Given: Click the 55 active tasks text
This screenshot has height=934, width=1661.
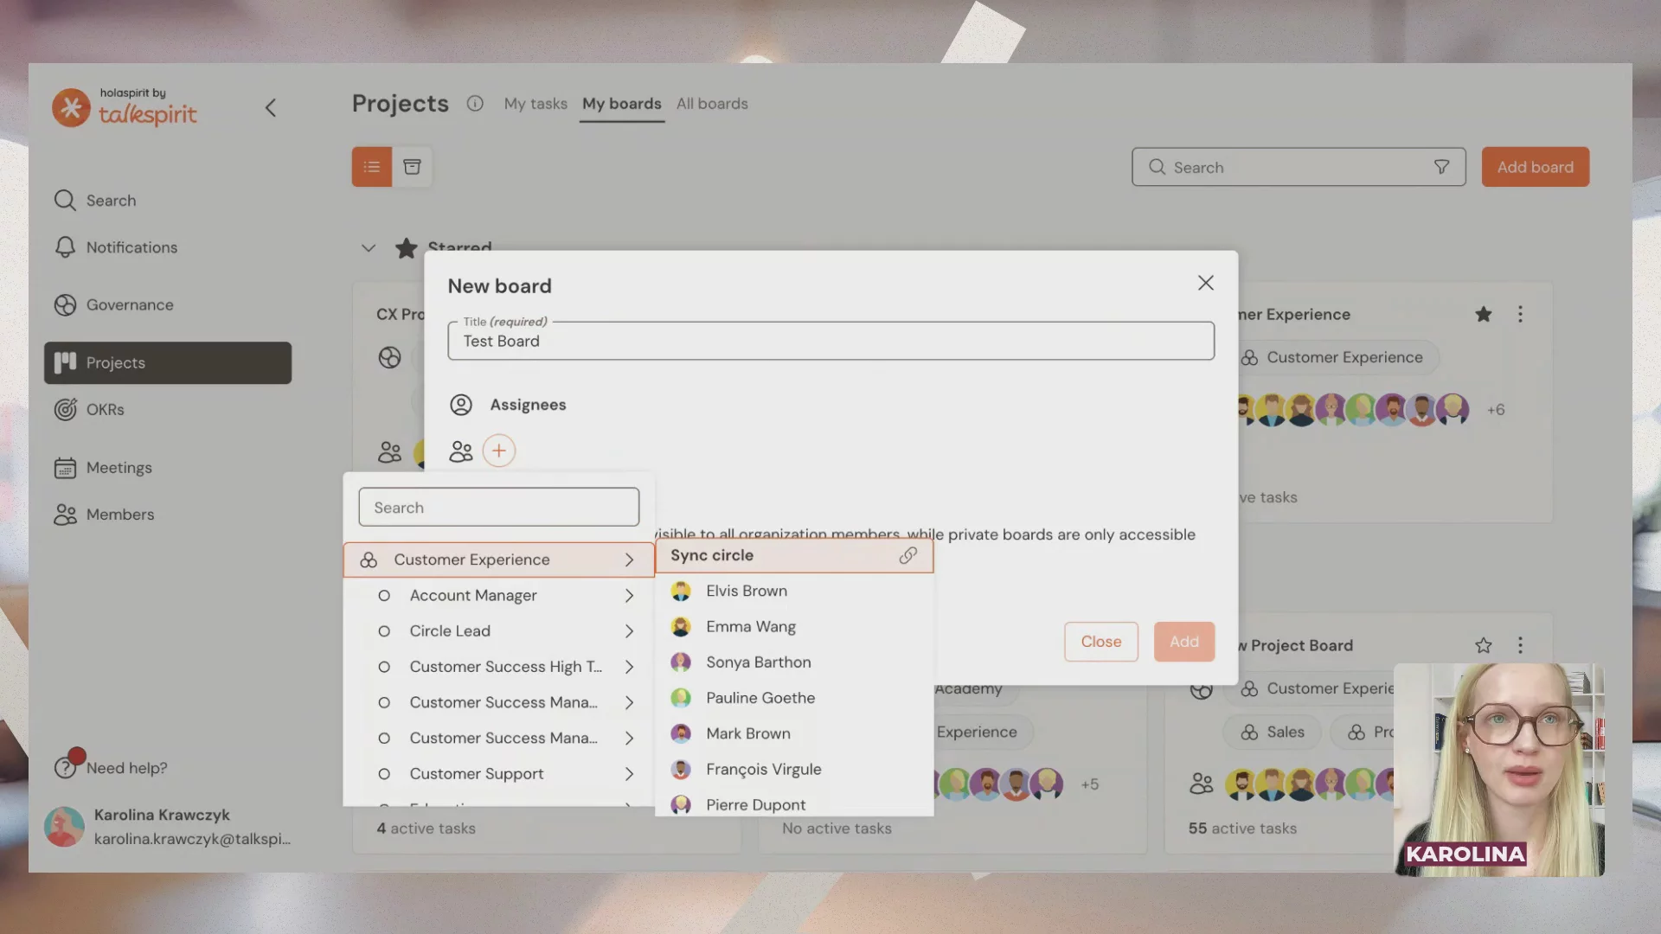Looking at the screenshot, I should pos(1242,828).
